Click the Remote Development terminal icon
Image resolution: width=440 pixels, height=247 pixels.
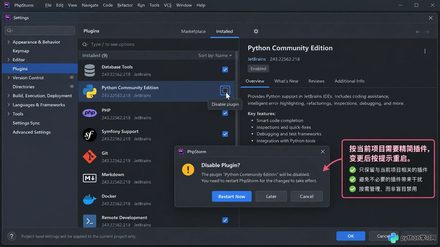90,221
